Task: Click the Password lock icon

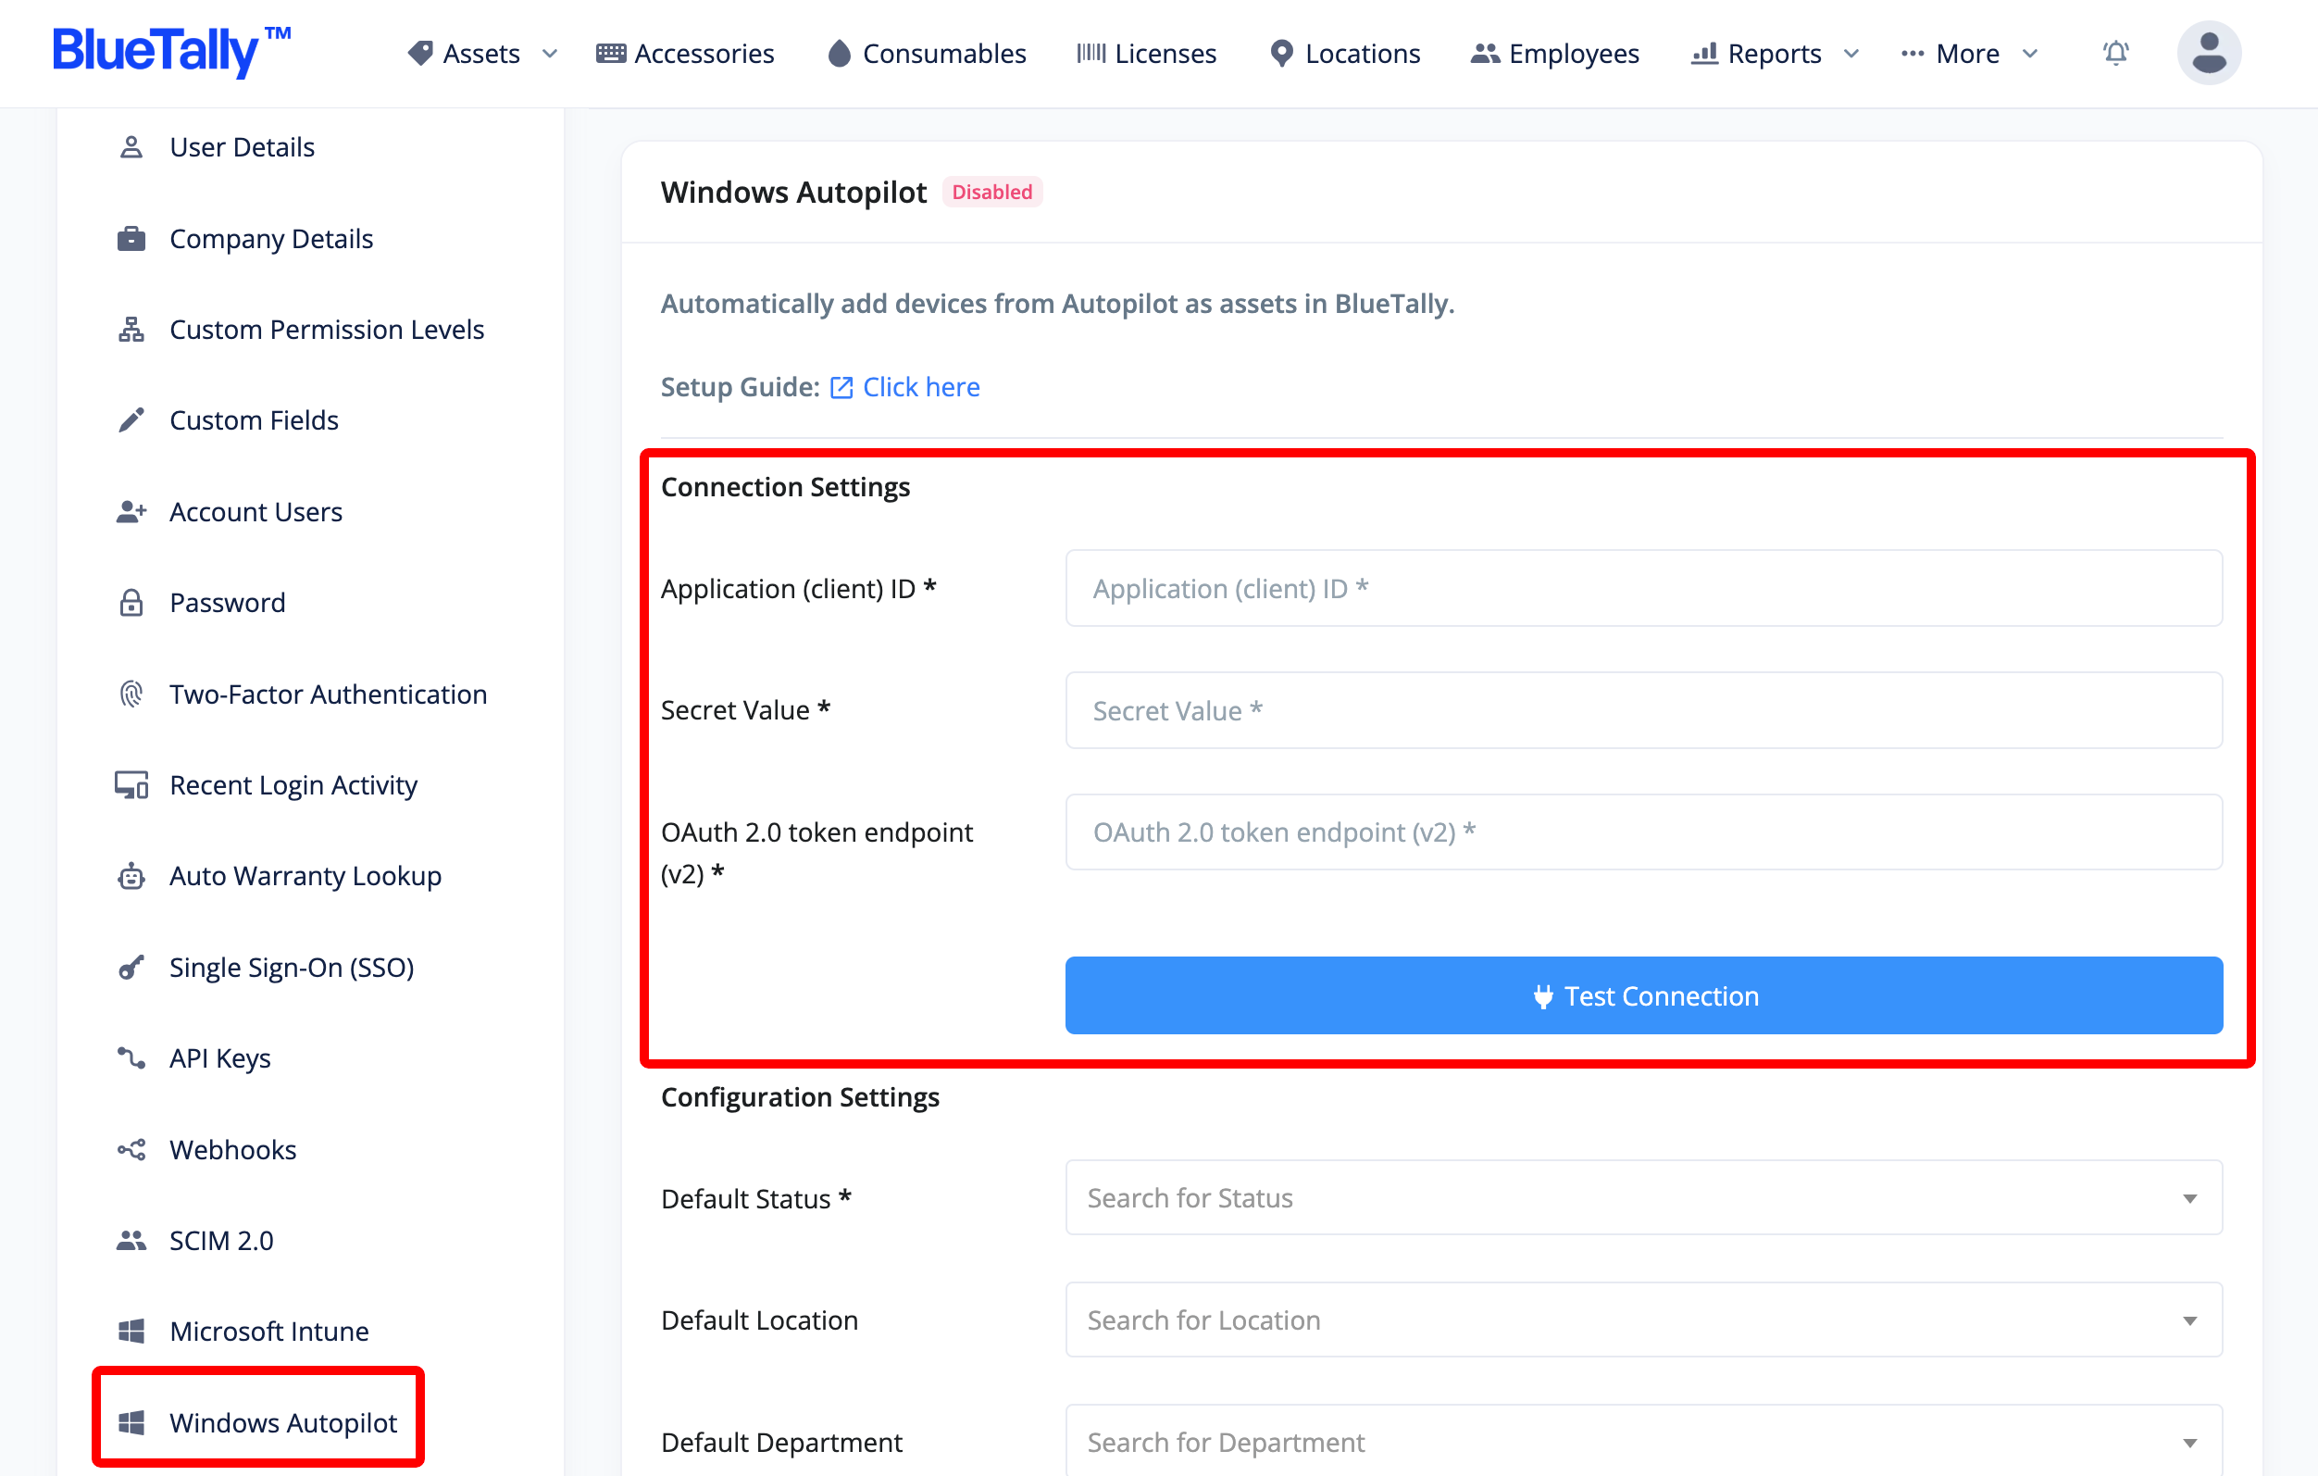Action: 131,603
